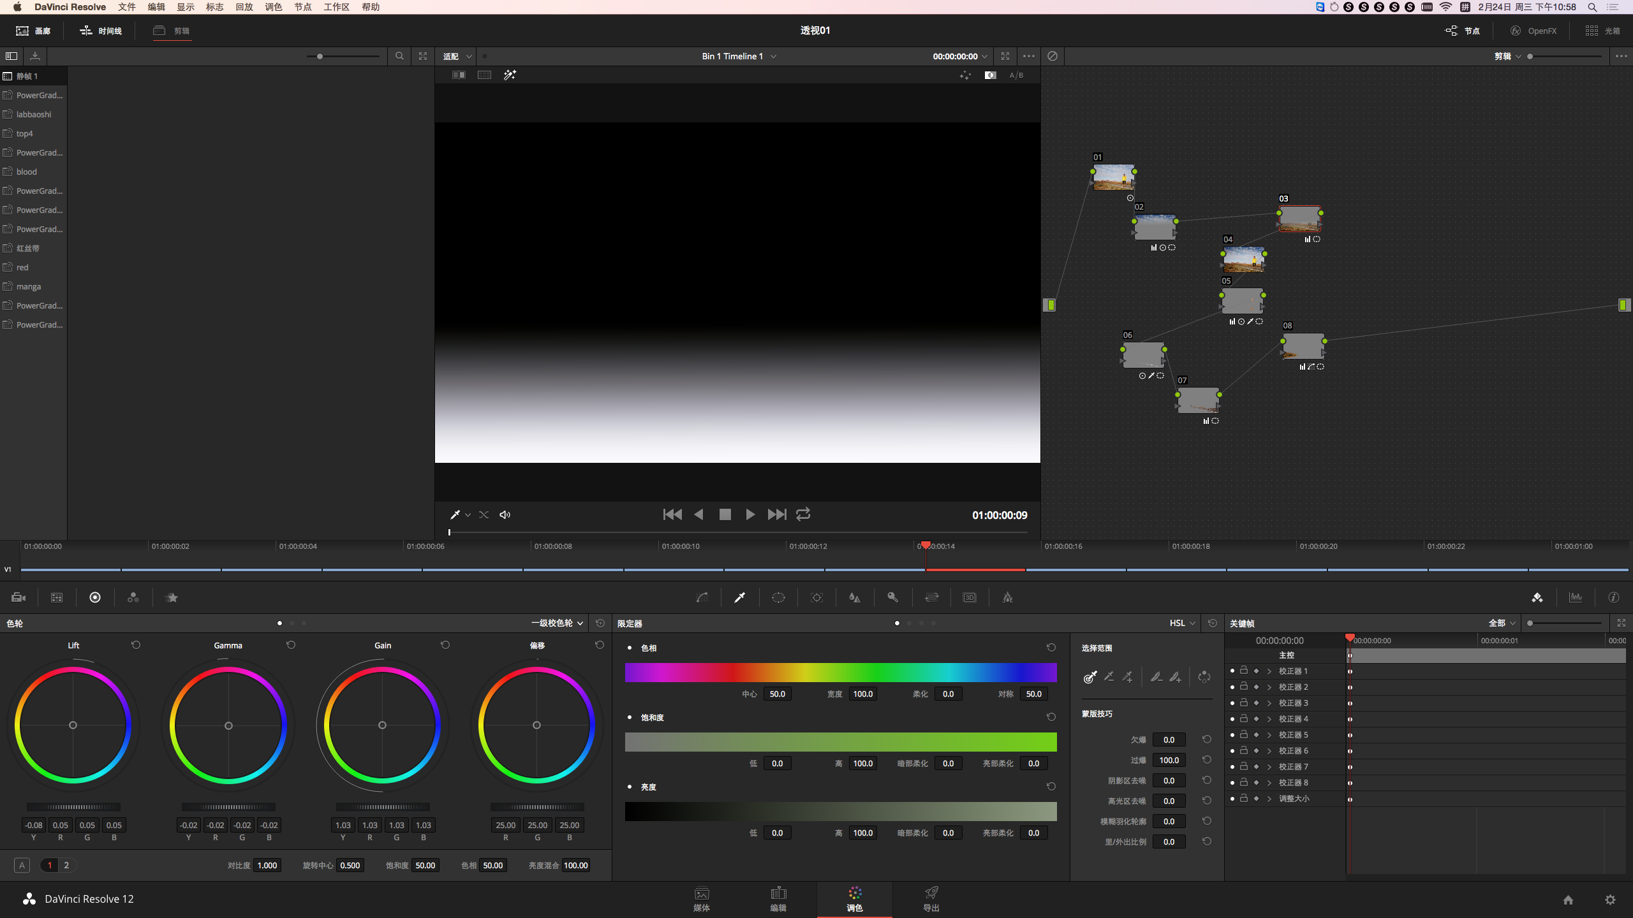Viewport: 1633px width, 918px height.
Task: Open the Power Window palette
Action: 778,597
